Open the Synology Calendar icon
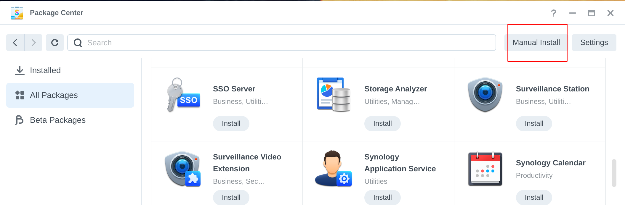 485,169
